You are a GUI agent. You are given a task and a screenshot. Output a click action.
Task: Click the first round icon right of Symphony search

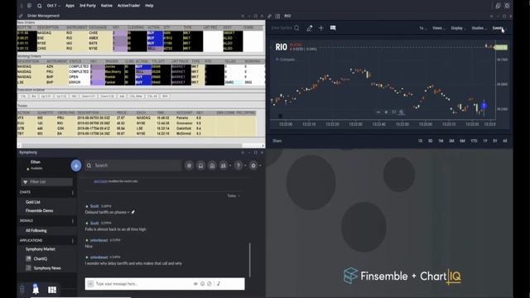[x=190, y=166]
